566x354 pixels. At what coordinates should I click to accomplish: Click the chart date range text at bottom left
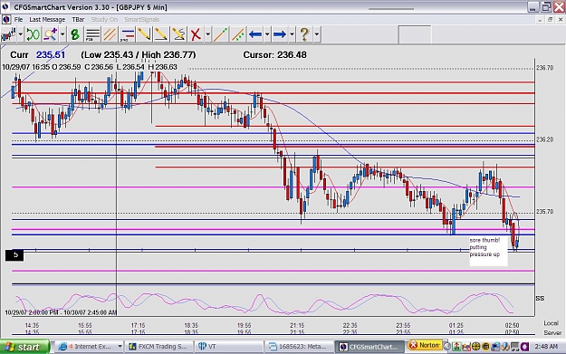coord(61,312)
